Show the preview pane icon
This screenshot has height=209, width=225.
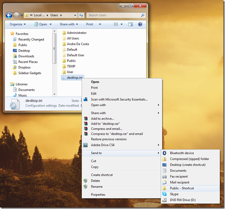130,24
